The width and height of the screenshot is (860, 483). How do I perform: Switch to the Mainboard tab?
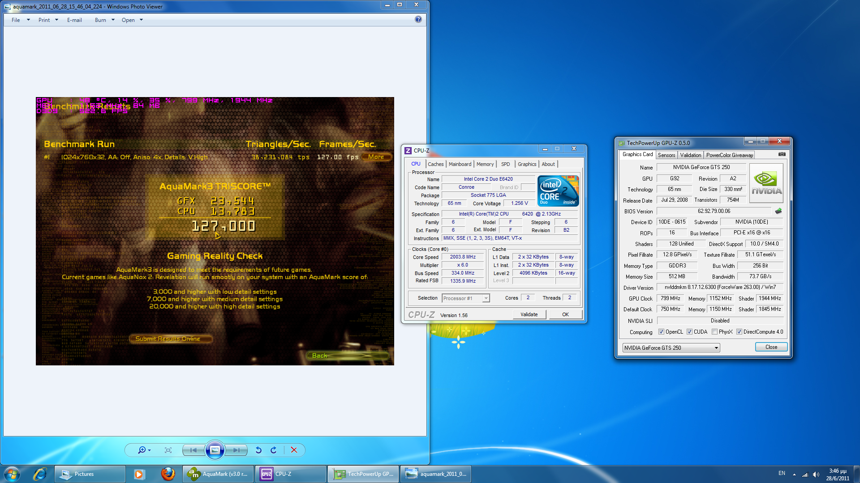pyautogui.click(x=460, y=164)
